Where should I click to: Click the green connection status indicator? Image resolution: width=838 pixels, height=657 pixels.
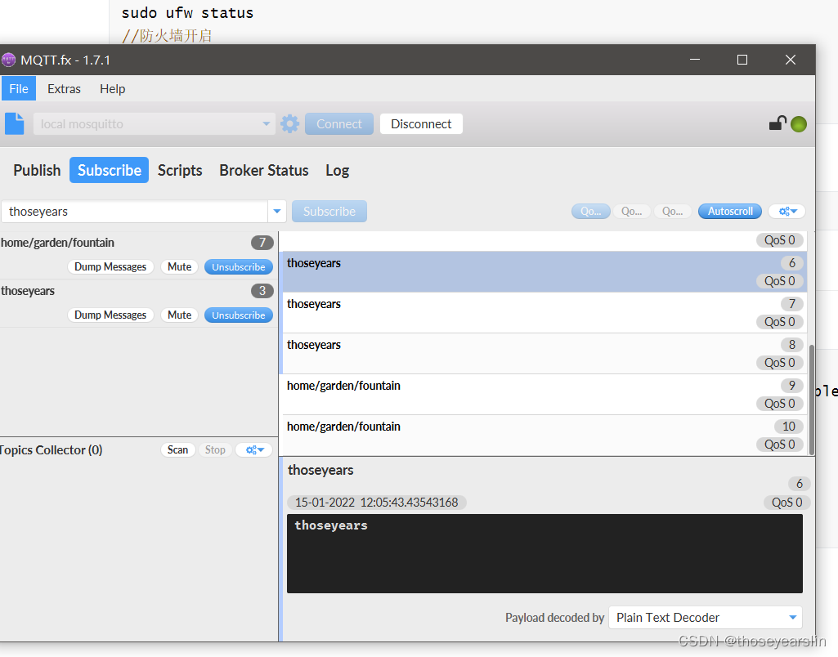tap(799, 124)
